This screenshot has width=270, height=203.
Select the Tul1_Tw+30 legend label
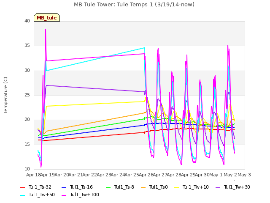coord(237,187)
